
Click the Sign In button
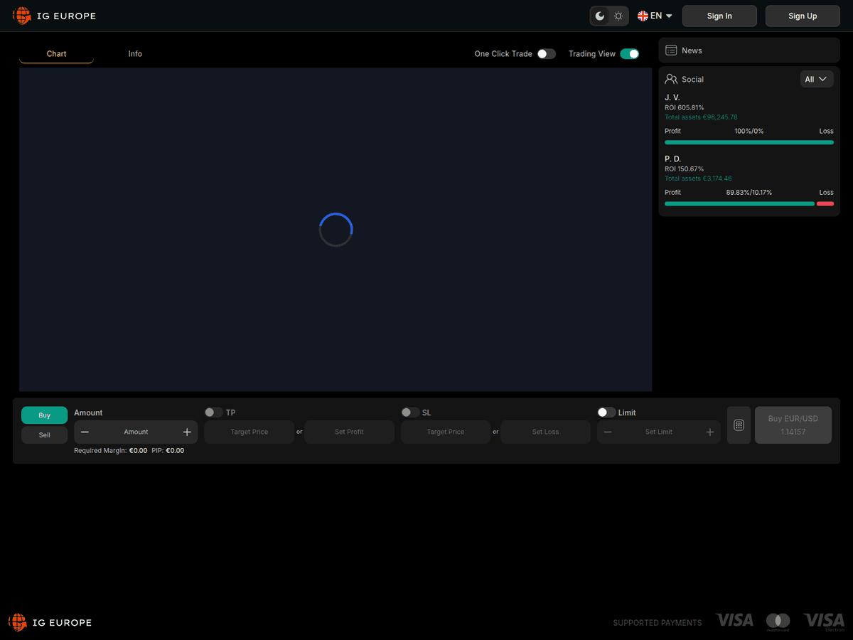pyautogui.click(x=719, y=16)
